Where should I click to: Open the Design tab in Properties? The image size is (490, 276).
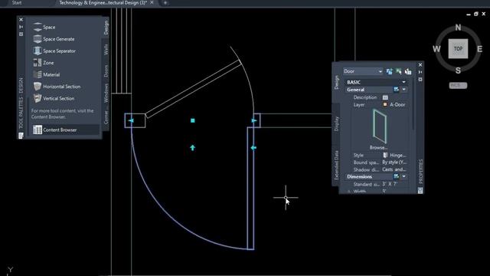[336, 83]
